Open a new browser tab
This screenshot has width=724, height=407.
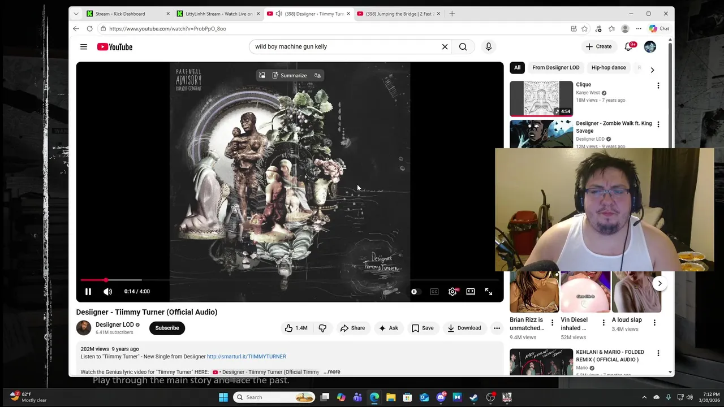(452, 14)
